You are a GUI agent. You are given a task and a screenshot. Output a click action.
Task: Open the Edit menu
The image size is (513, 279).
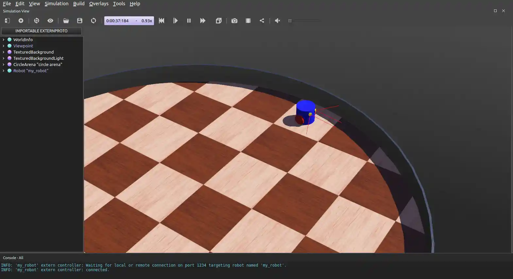click(20, 4)
